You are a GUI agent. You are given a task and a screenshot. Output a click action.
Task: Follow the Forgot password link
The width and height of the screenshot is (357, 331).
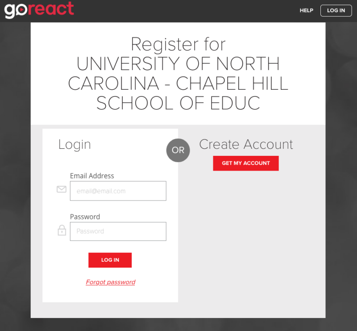pos(111,282)
